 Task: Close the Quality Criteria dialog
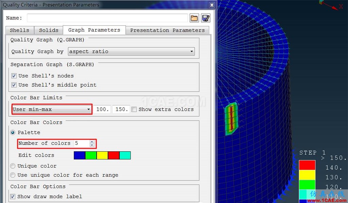coord(212,5)
